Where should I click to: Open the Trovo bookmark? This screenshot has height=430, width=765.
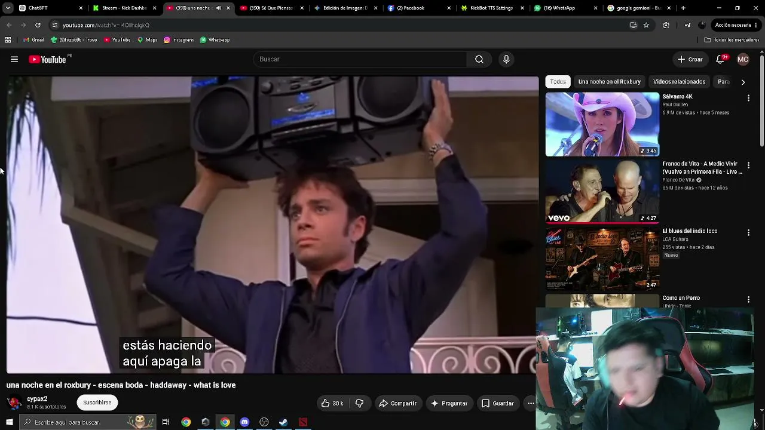point(74,40)
